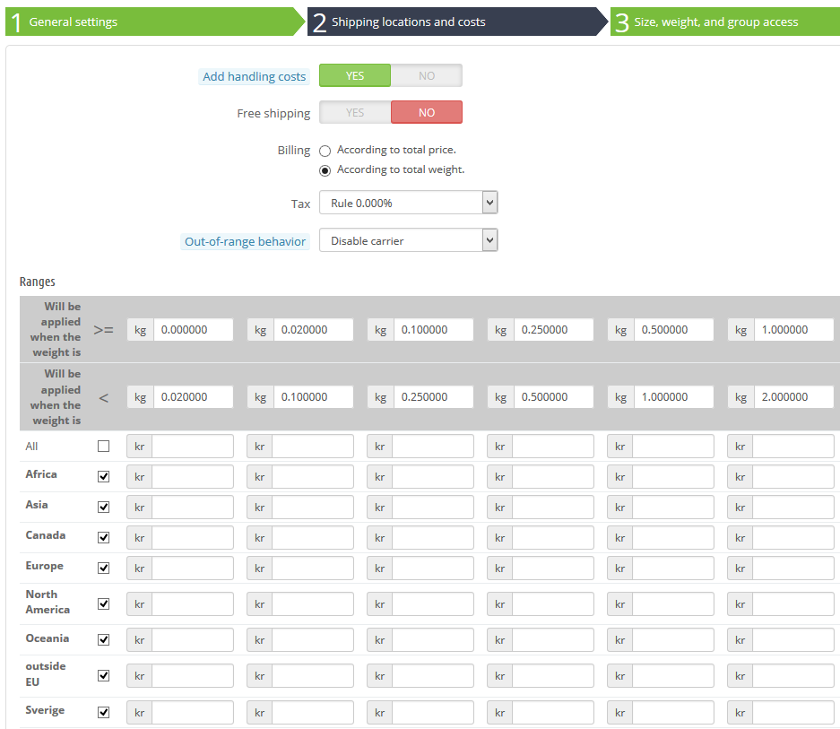
Task: Tick the All zones checkbox
Action: pos(103,446)
